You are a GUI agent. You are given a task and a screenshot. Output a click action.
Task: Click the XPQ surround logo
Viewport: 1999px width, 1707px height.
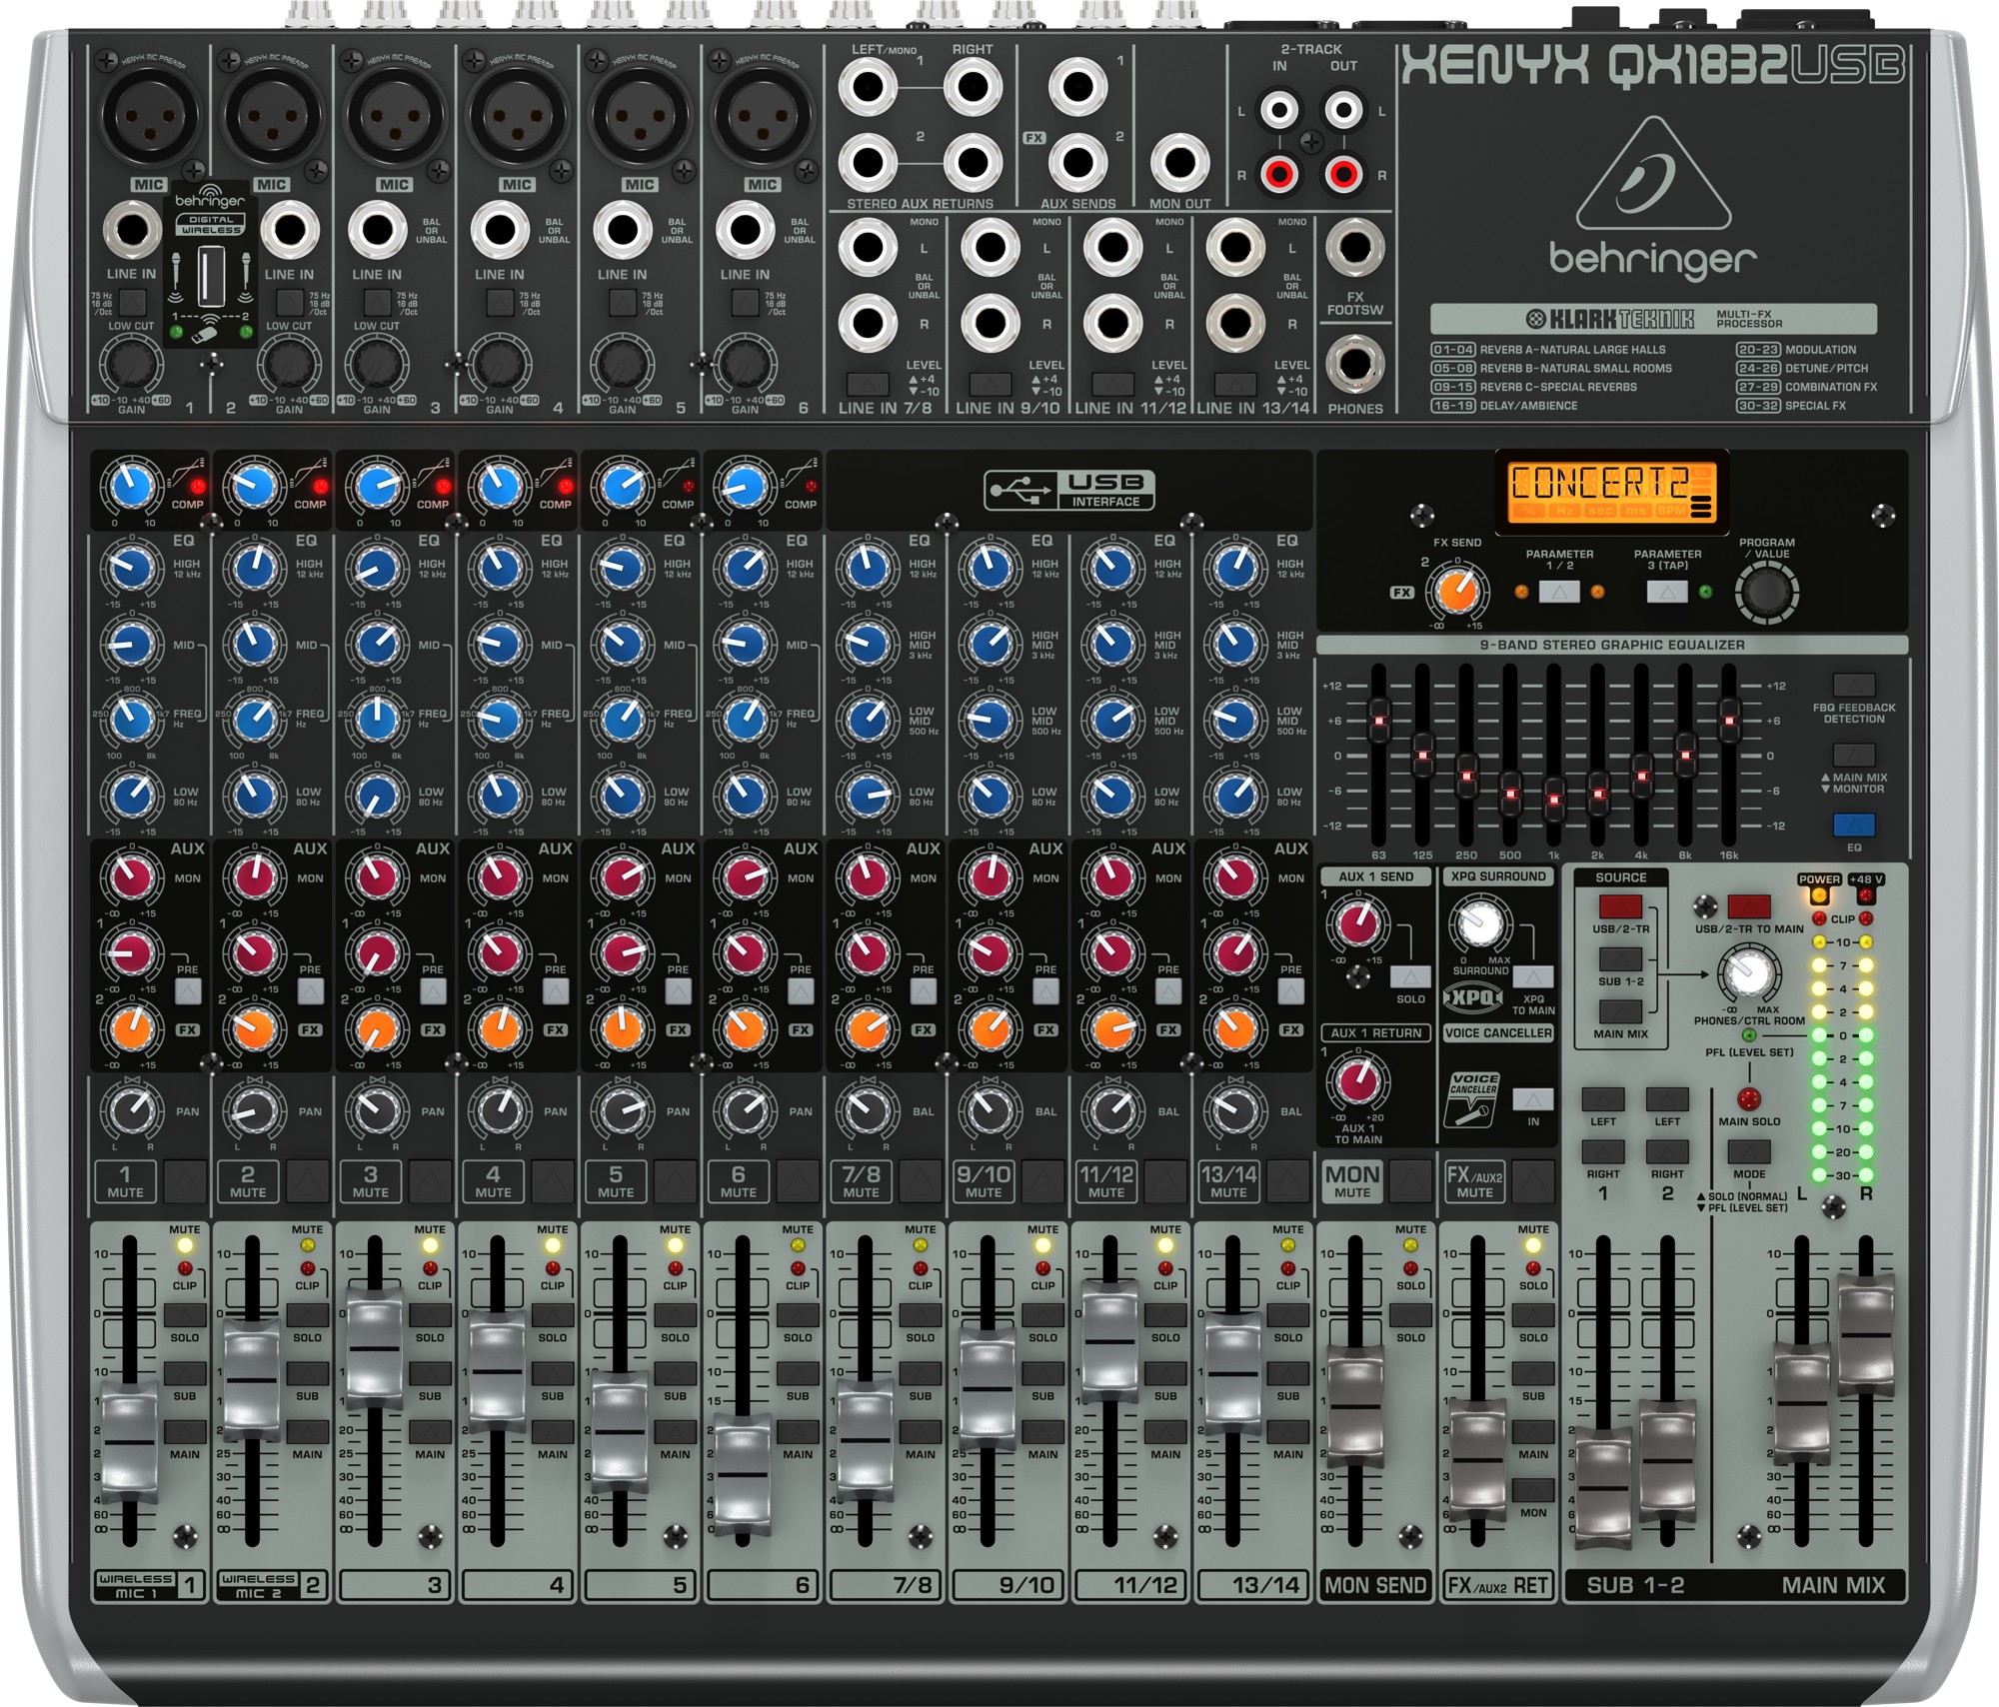click(1473, 997)
